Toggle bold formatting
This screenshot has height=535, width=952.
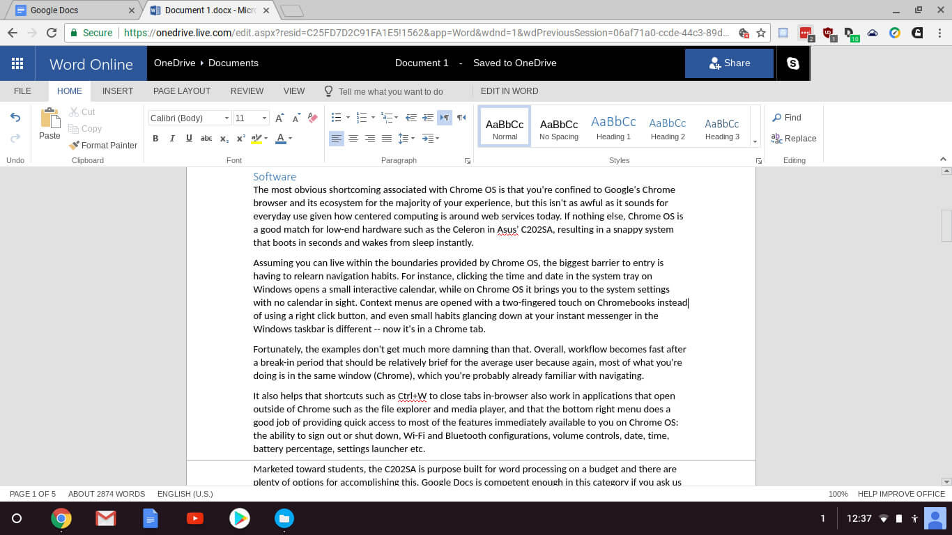point(155,139)
